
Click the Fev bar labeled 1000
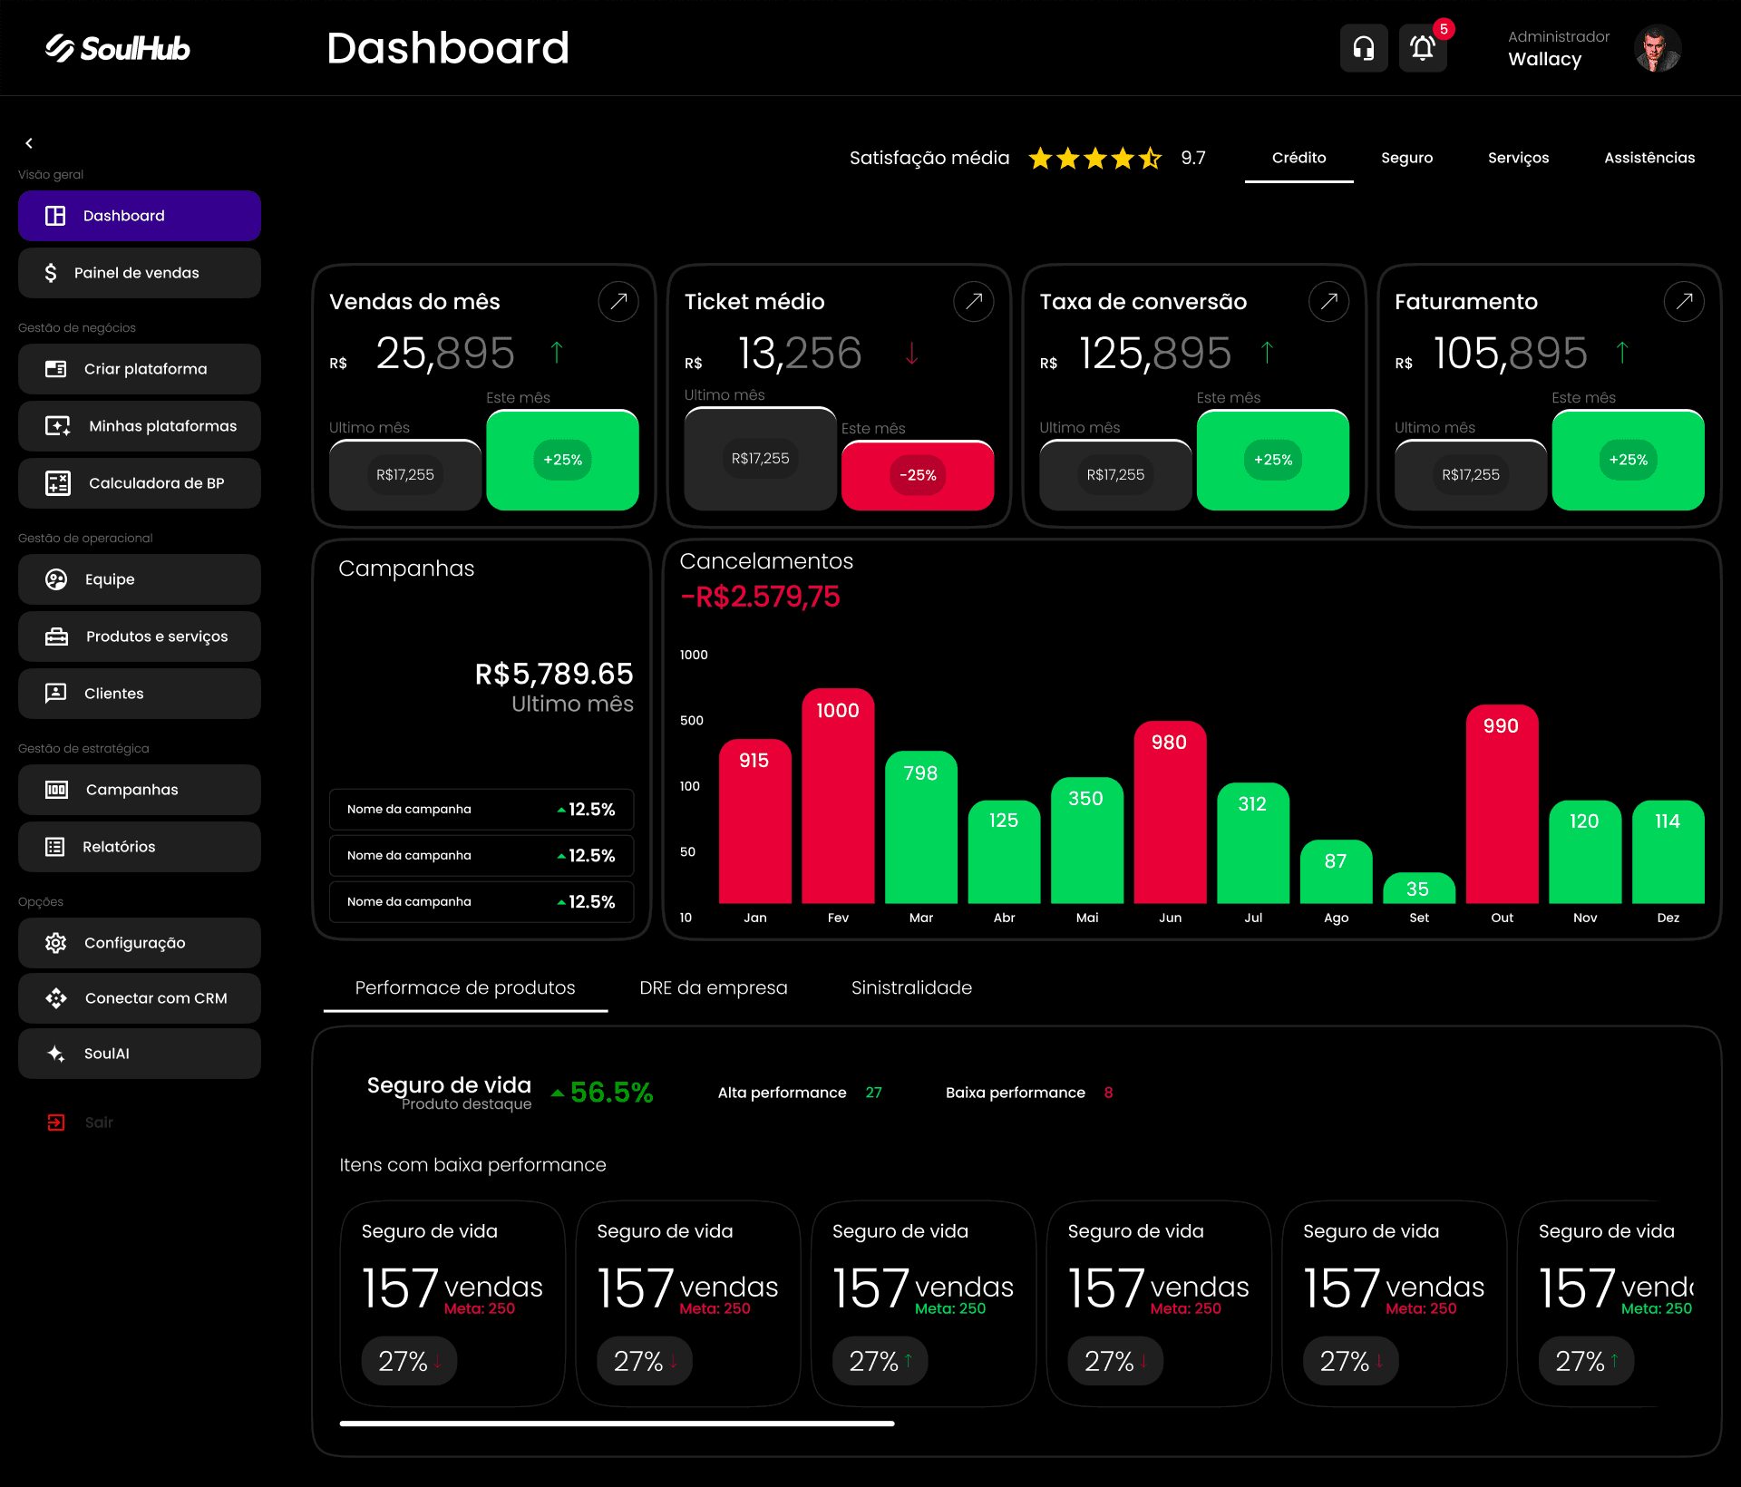[x=838, y=796]
